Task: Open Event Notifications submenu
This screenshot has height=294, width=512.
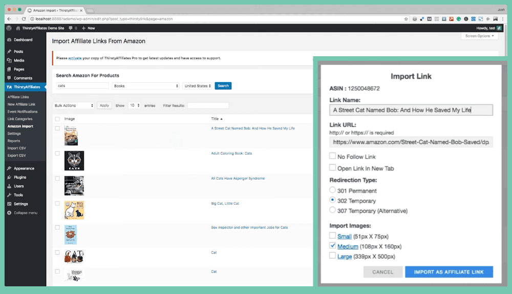Action: [22, 112]
